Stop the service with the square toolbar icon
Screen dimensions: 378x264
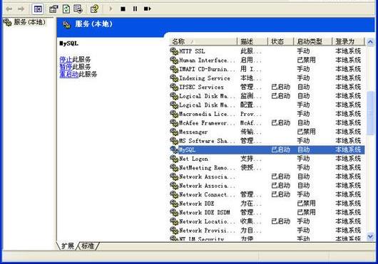tap(123, 9)
